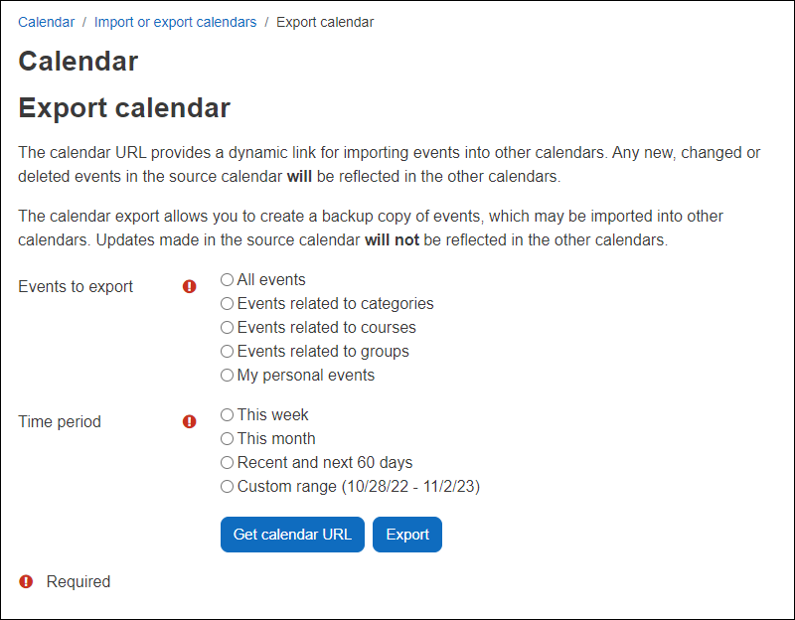795x620 pixels.
Task: Select the "This month" option
Action: coord(227,438)
